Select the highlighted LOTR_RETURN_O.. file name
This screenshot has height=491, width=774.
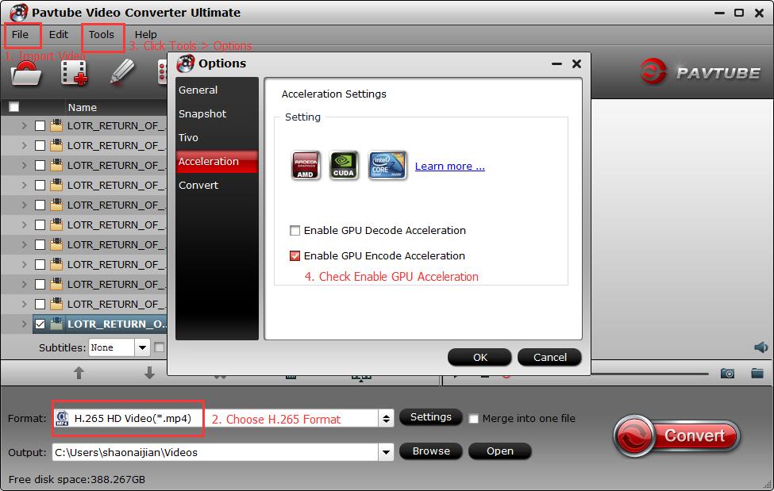(x=117, y=324)
